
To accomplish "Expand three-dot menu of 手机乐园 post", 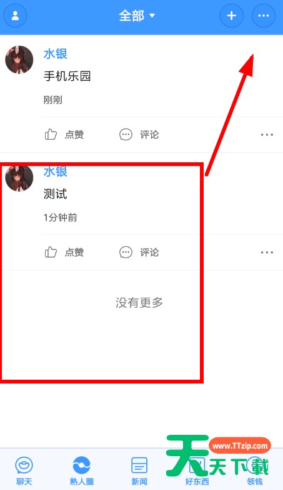I will [x=267, y=135].
